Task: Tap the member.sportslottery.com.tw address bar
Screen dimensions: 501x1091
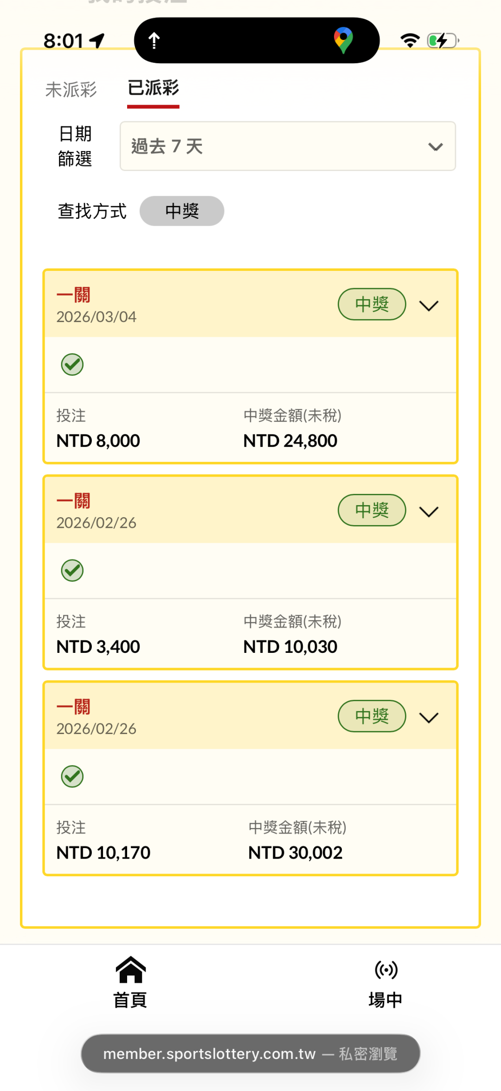Action: [250, 1053]
